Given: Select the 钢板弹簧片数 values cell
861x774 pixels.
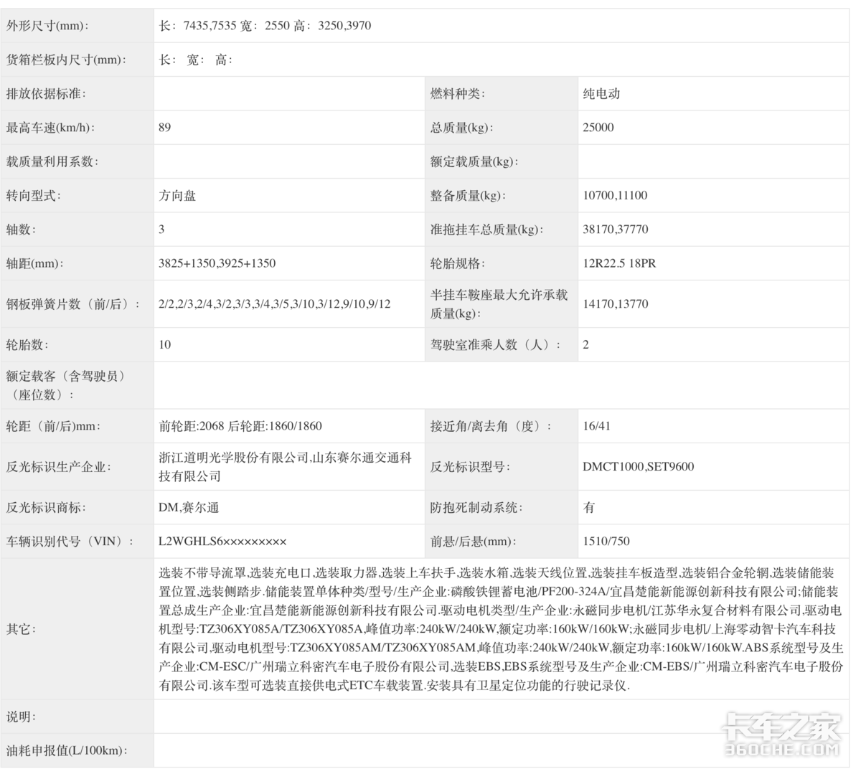Looking at the screenshot, I should pos(274,304).
